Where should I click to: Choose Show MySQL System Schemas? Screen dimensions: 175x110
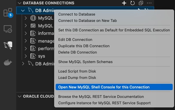pyautogui.click(x=85, y=62)
